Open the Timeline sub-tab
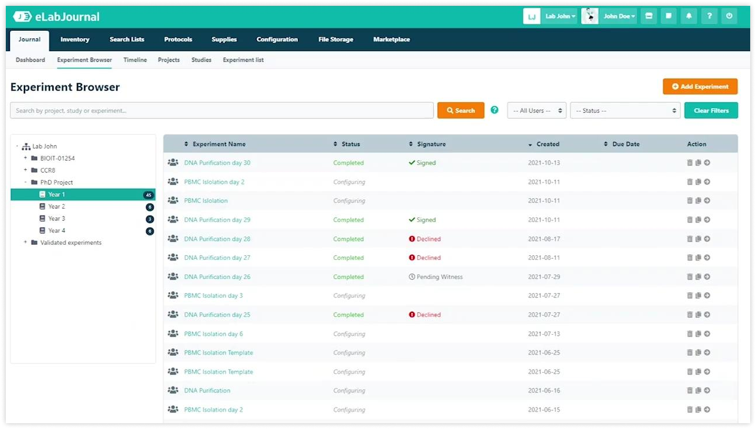756x429 pixels. click(135, 60)
